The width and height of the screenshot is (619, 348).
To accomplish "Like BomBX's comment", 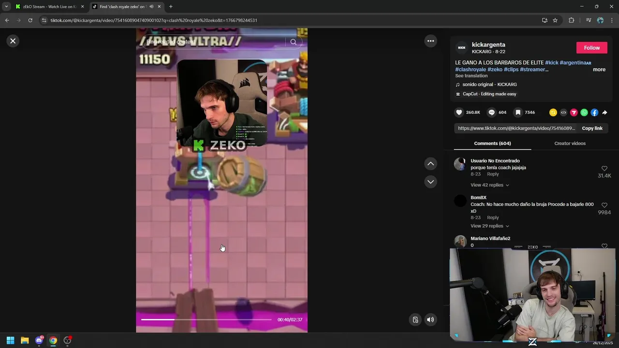I will 604,205.
